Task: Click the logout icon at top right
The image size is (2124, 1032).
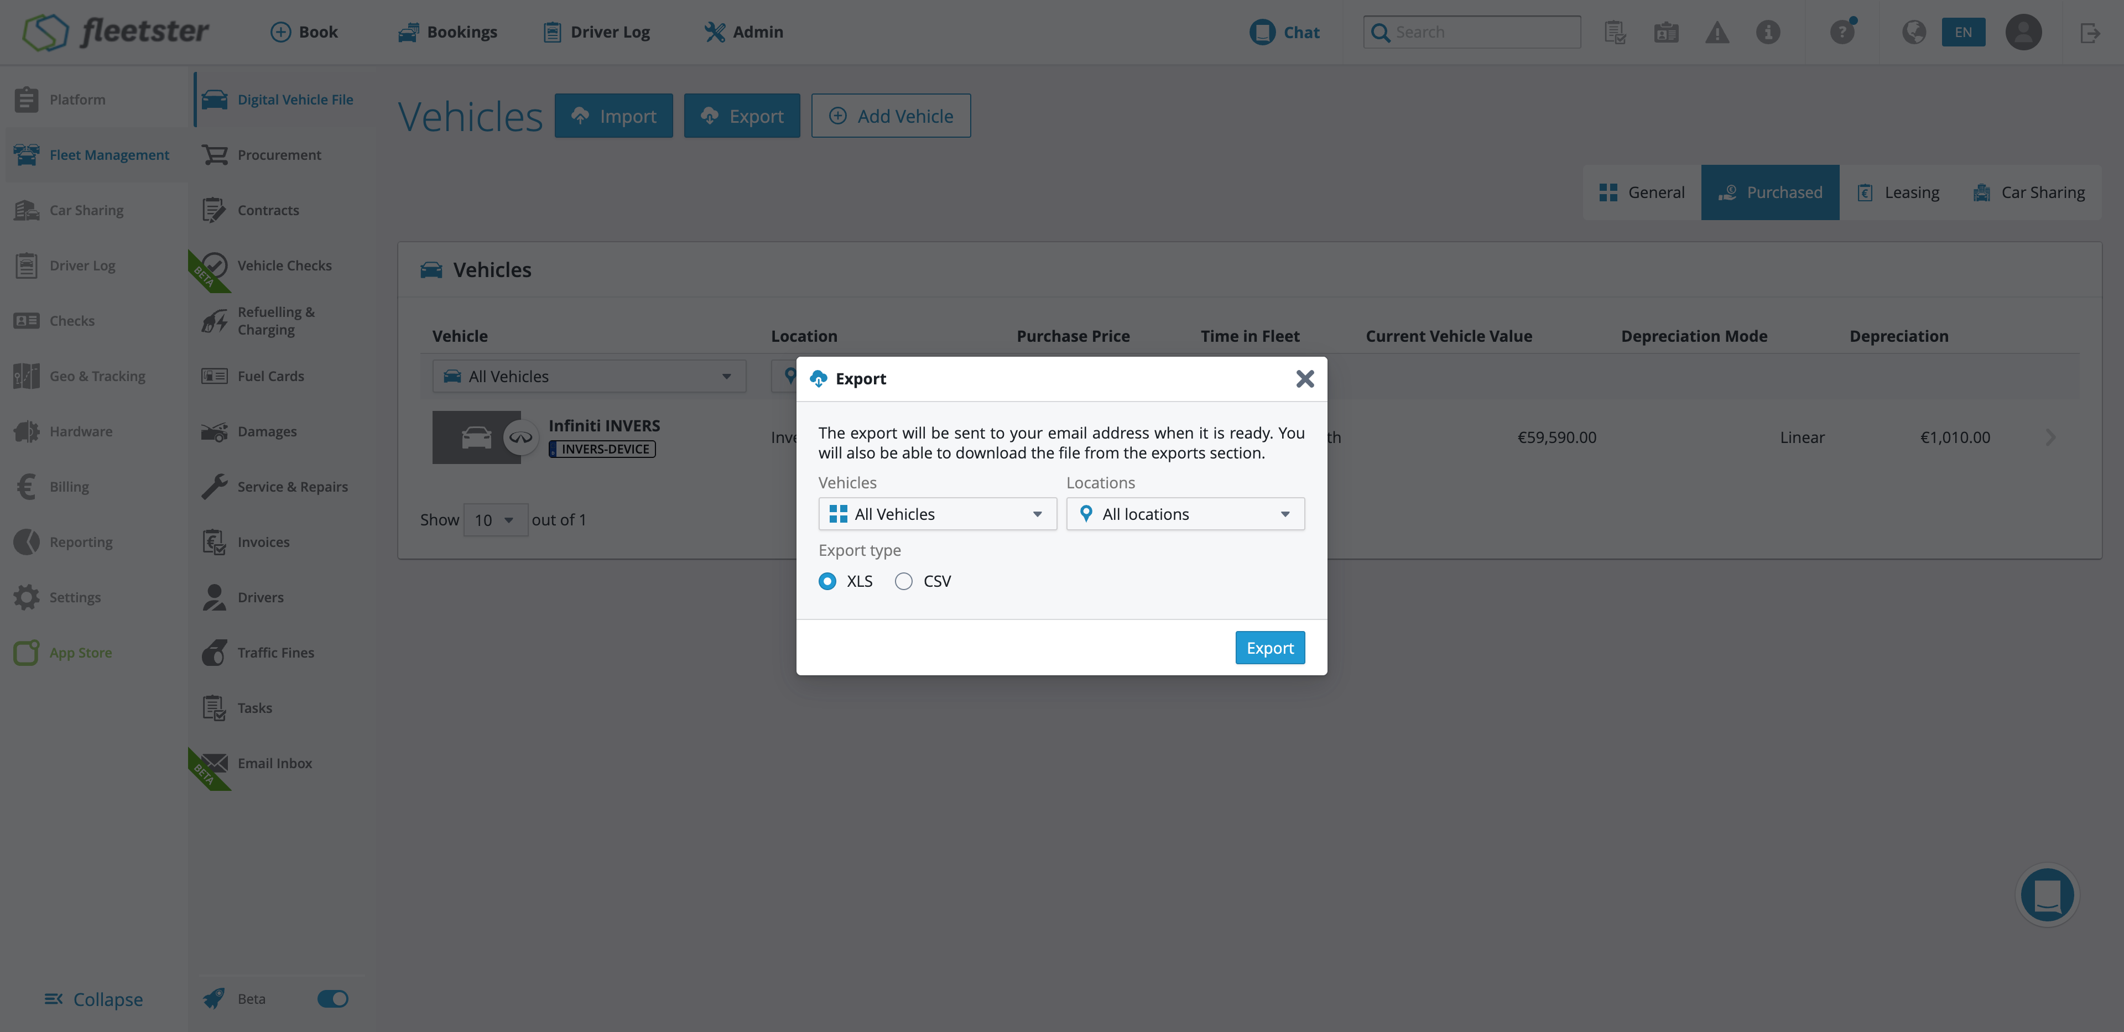Action: pos(2089,33)
